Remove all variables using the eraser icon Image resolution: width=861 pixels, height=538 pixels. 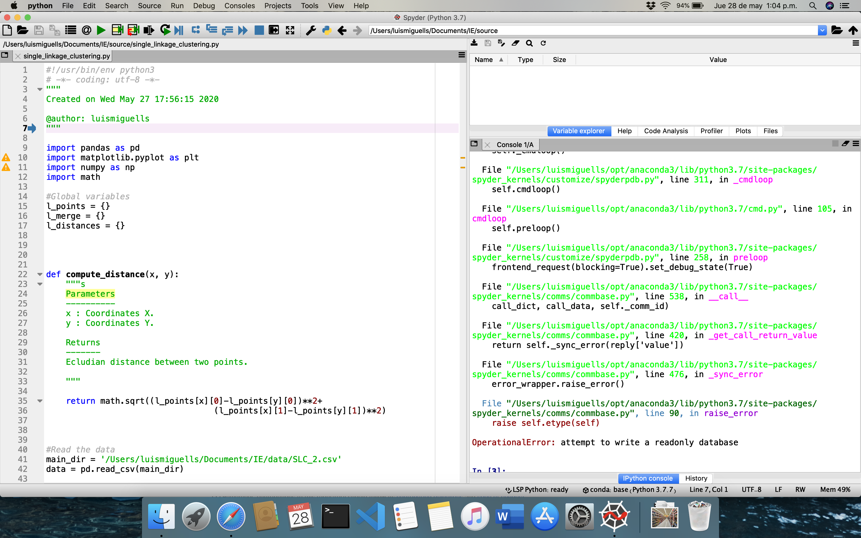[516, 43]
